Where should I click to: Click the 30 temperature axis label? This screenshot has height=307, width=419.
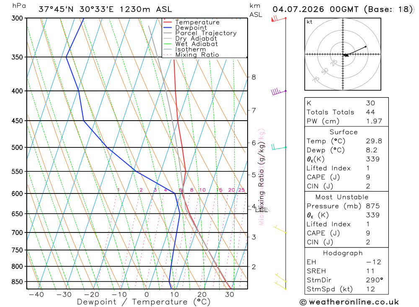point(230,295)
